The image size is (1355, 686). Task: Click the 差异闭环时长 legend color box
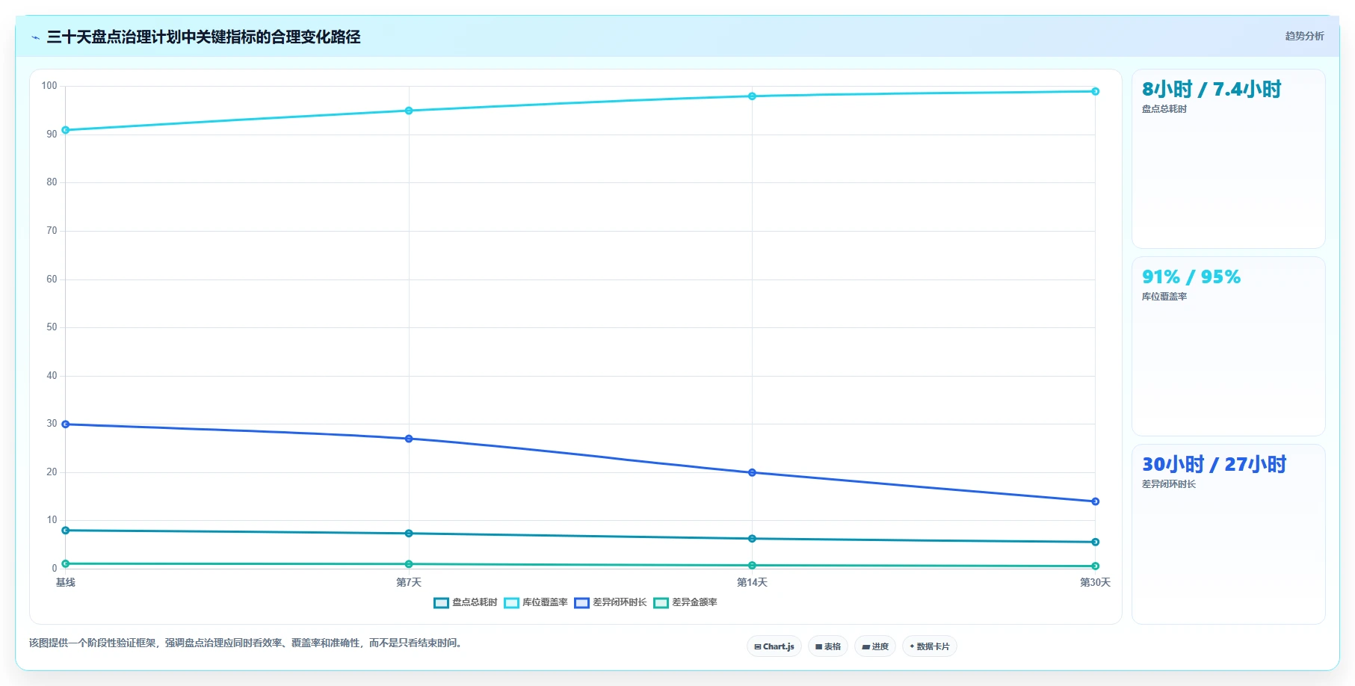(581, 603)
